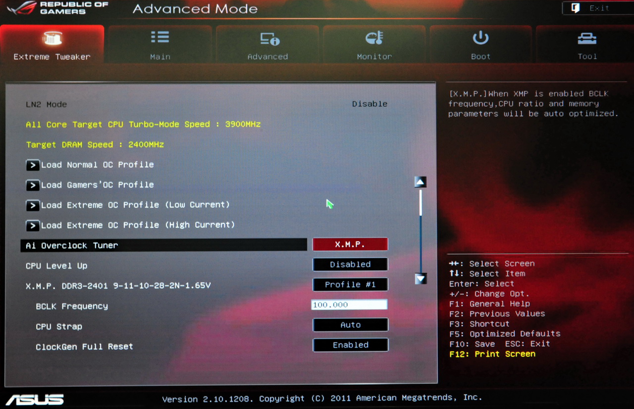The image size is (634, 409).
Task: Click the CPU Strap label
Action: click(x=59, y=326)
